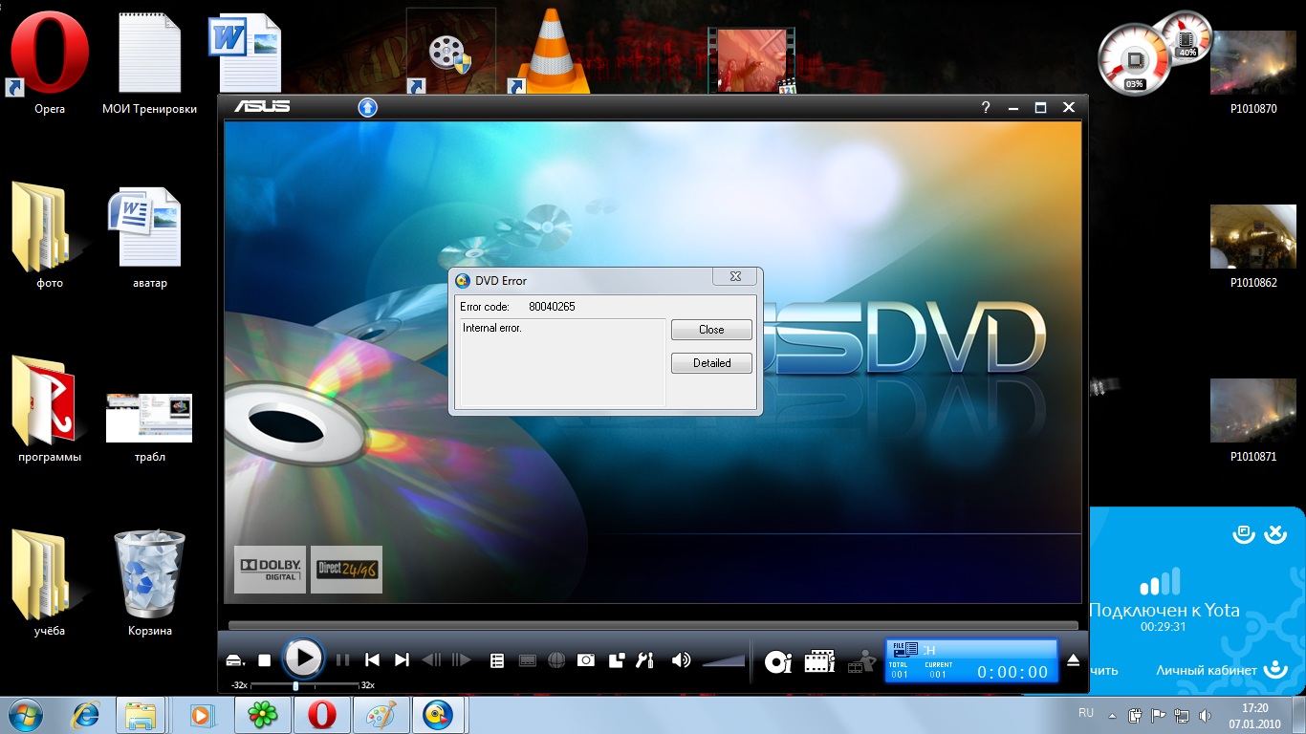Screen dimensions: 1306x734
Task: Click the Pause button in player controls
Action: click(343, 660)
